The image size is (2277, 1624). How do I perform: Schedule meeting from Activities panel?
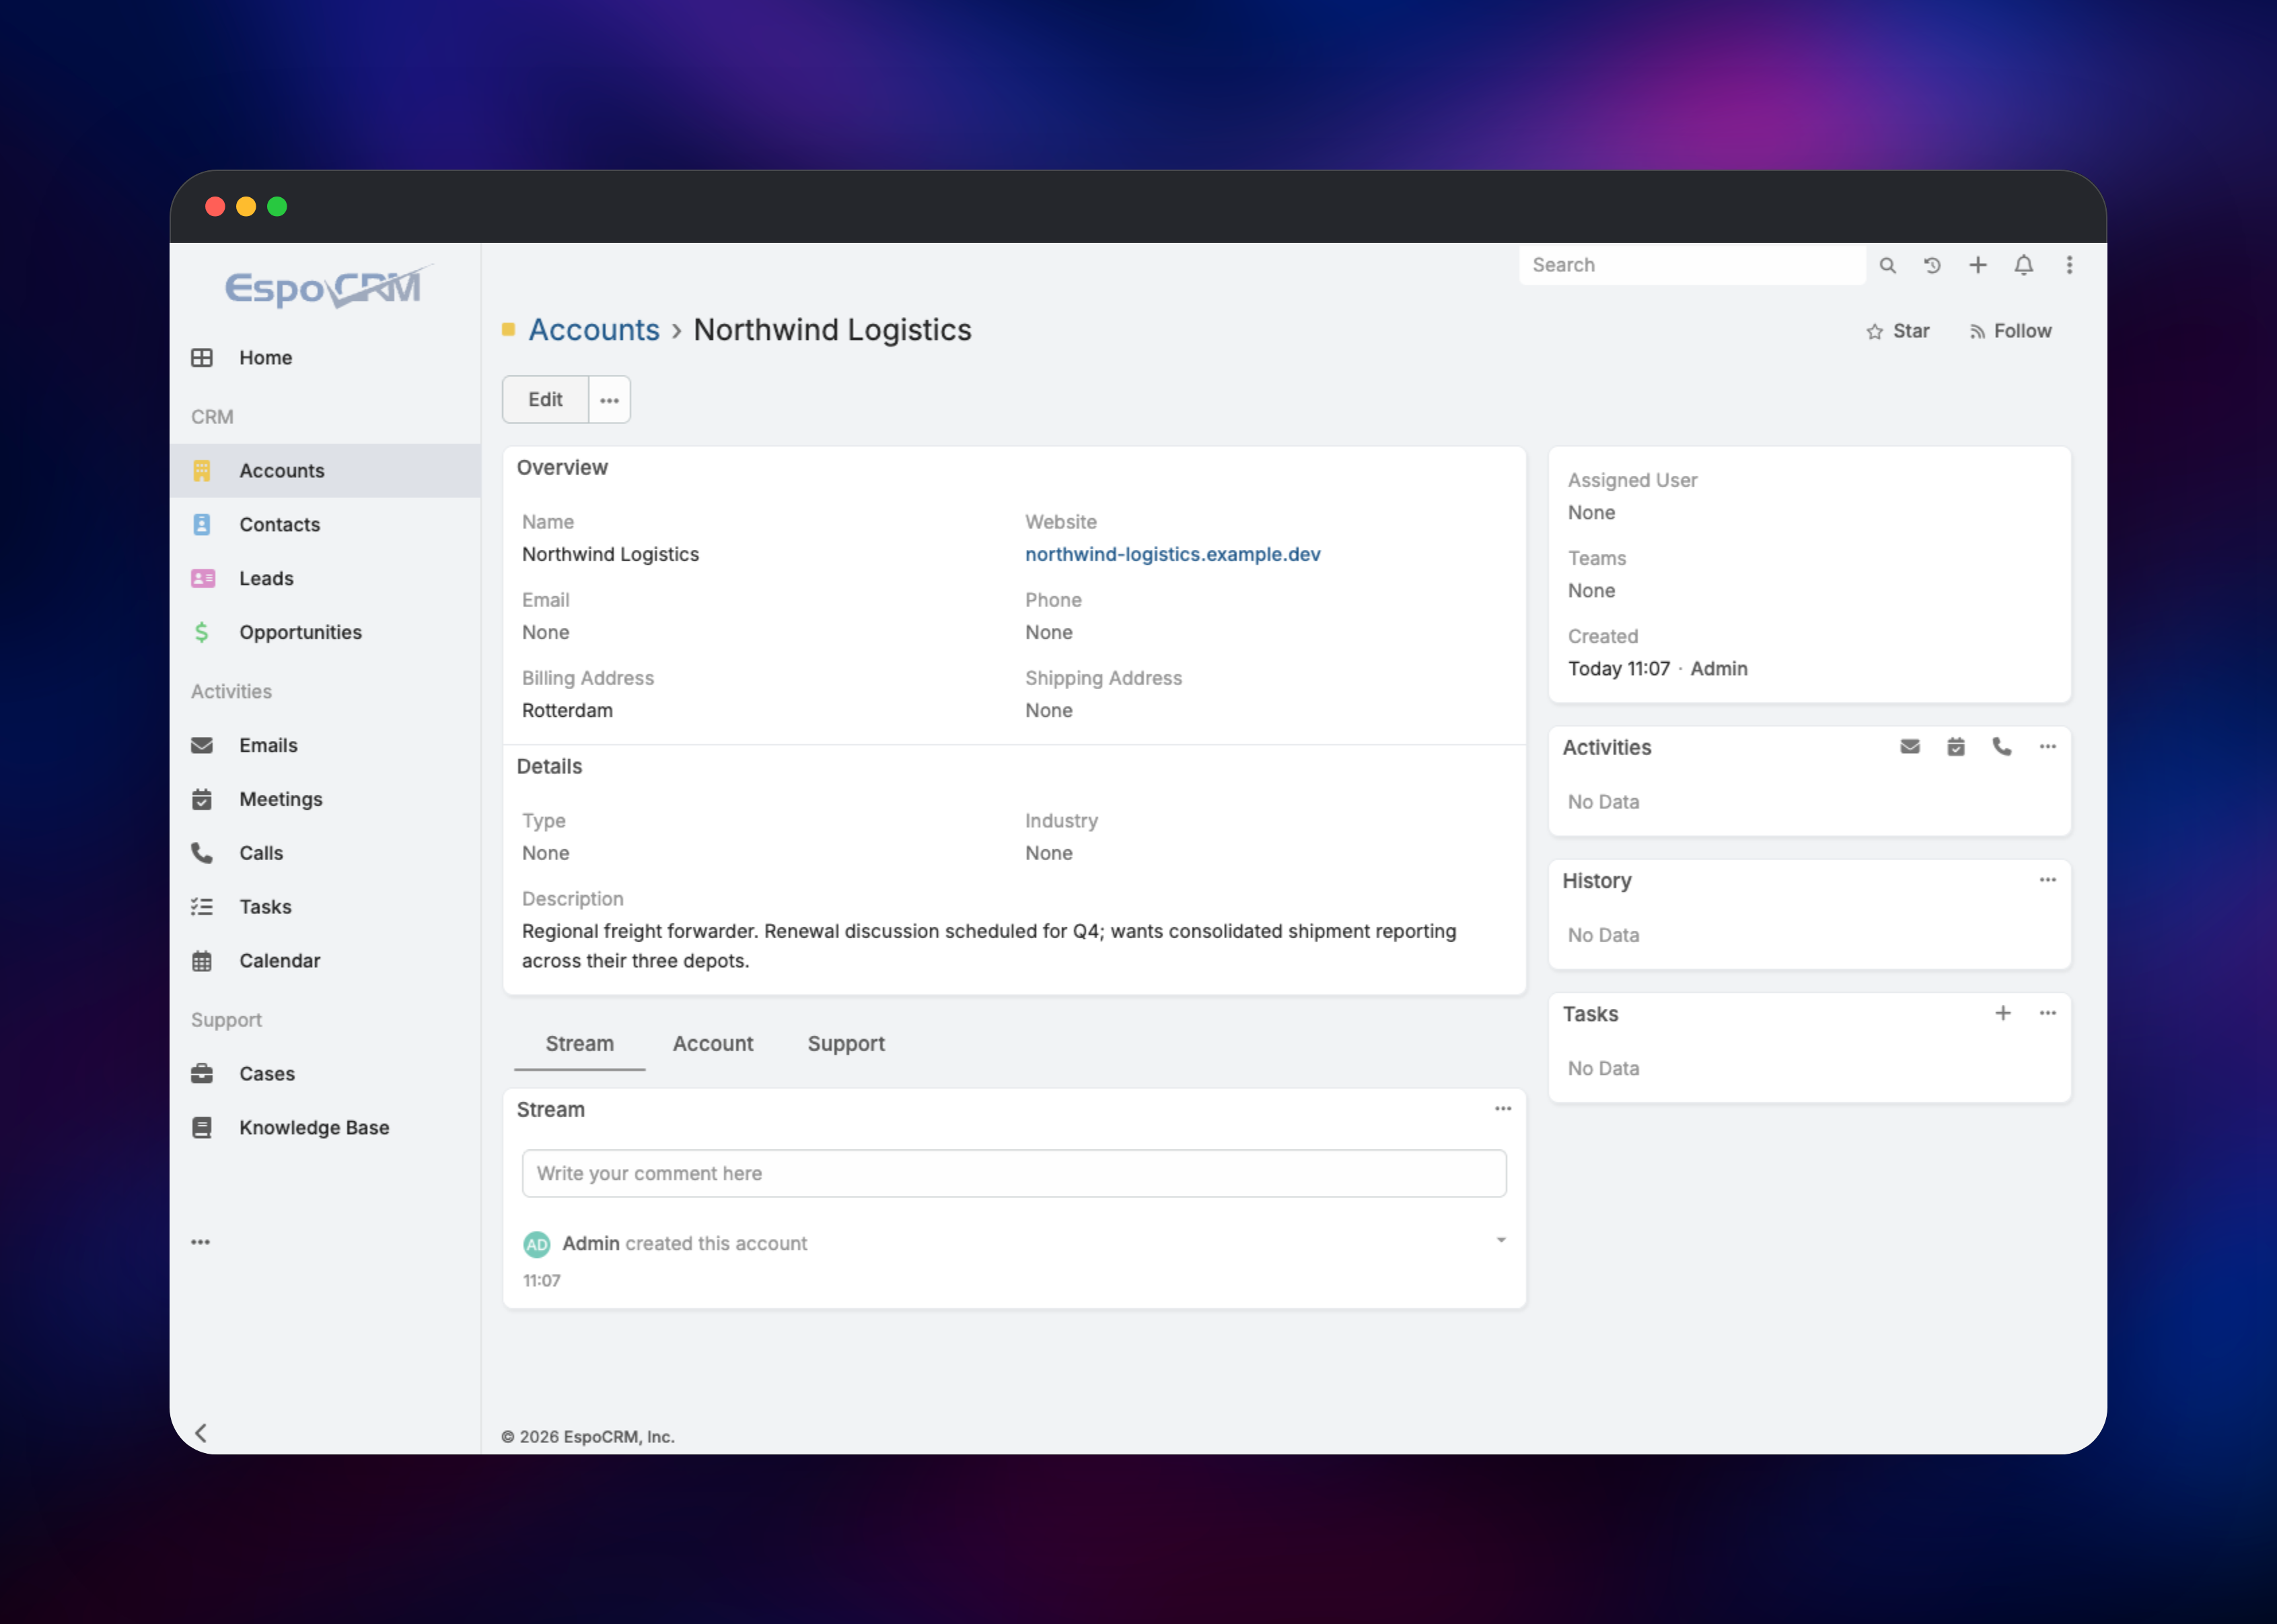1956,748
